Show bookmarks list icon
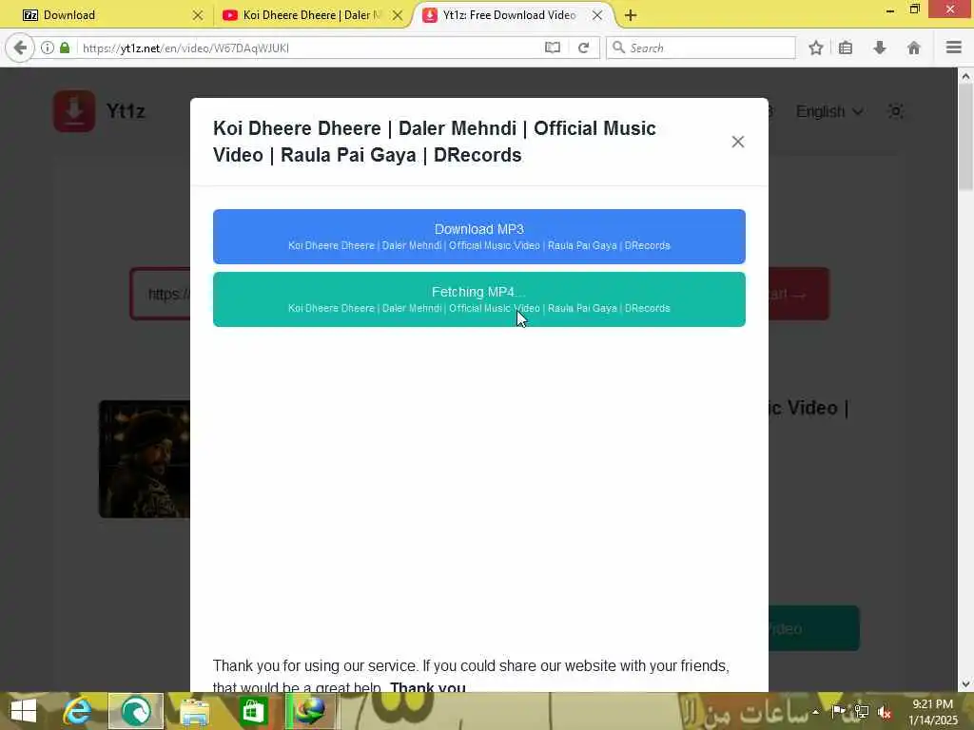The height and width of the screenshot is (730, 974). pyautogui.click(x=846, y=48)
